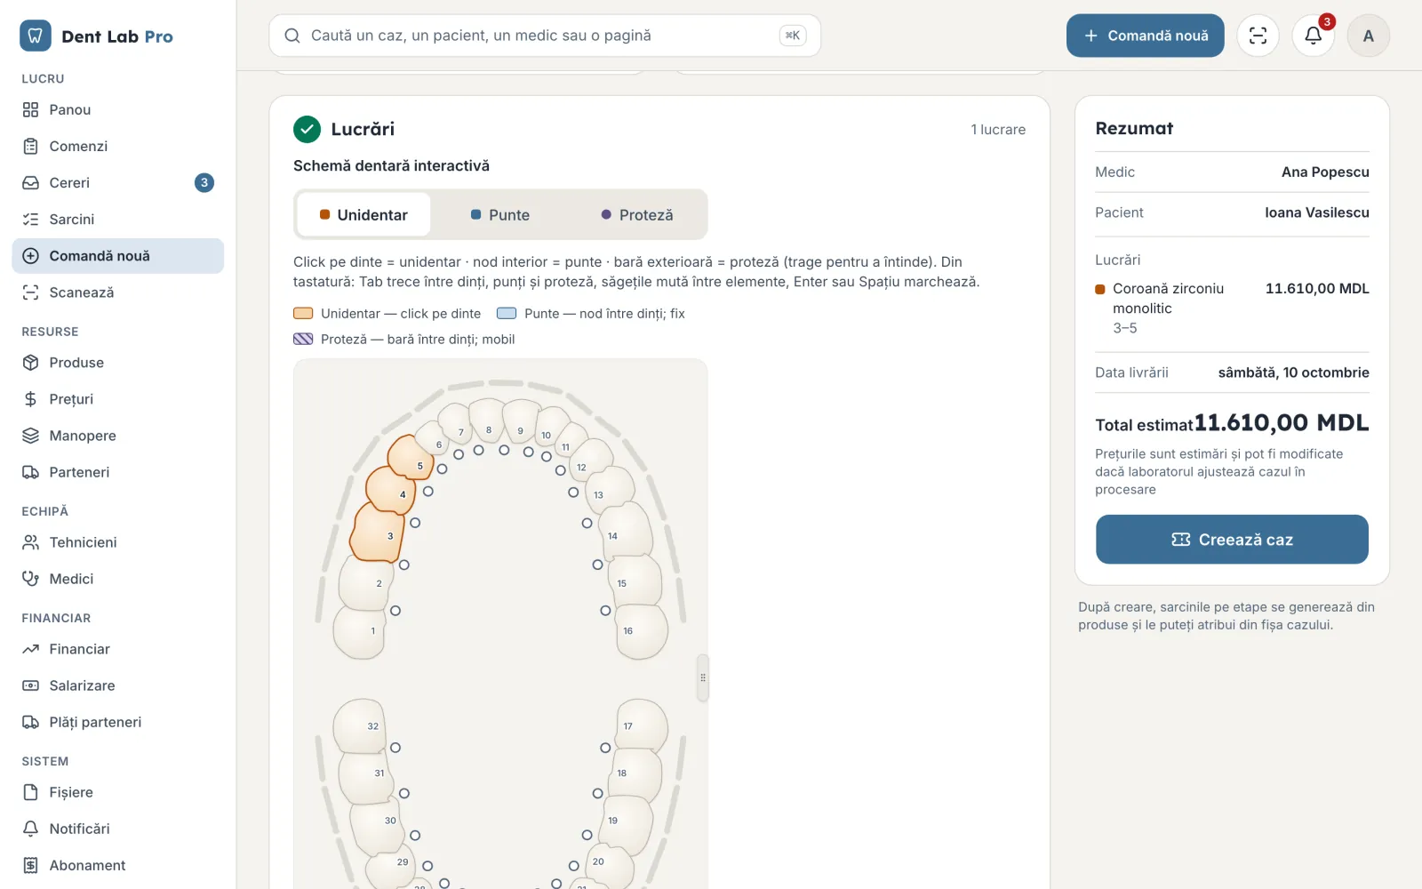The height and width of the screenshot is (889, 1422).
Task: Switch to Proteză mode tab
Action: tap(636, 215)
